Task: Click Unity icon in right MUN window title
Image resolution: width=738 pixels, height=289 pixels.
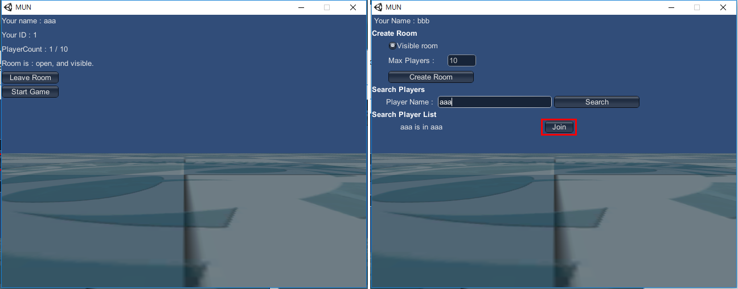Action: pos(378,7)
